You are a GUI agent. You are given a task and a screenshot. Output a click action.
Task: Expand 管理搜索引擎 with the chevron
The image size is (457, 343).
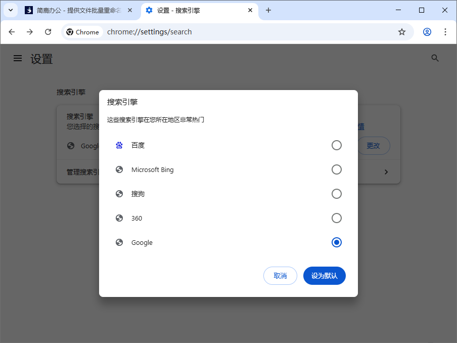386,171
